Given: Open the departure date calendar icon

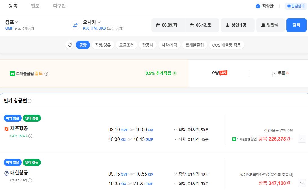Looking at the screenshot, I should tap(159, 25).
